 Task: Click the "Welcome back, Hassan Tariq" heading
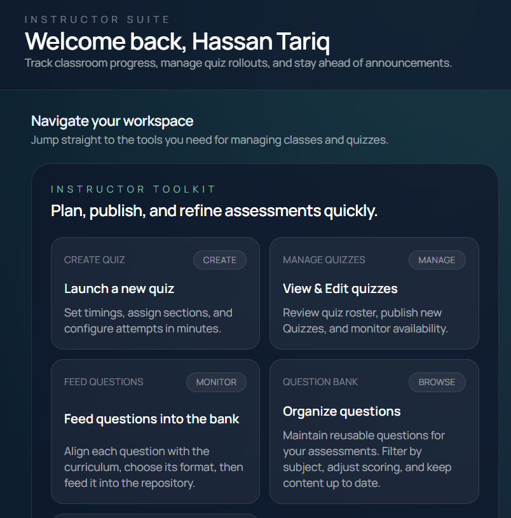(x=177, y=41)
